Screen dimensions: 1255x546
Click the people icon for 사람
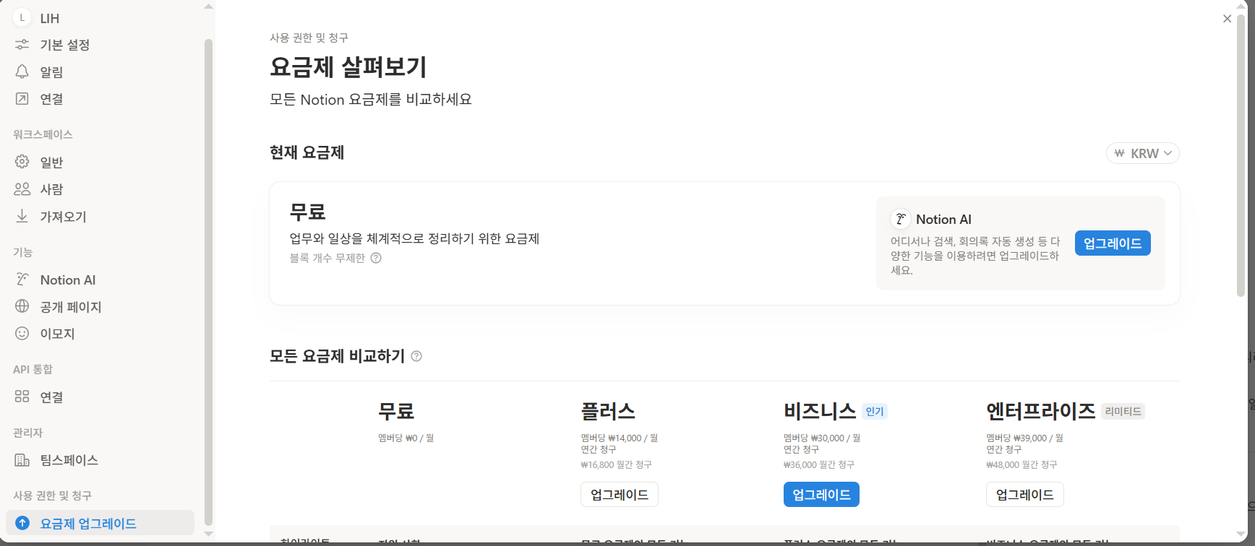click(x=22, y=189)
